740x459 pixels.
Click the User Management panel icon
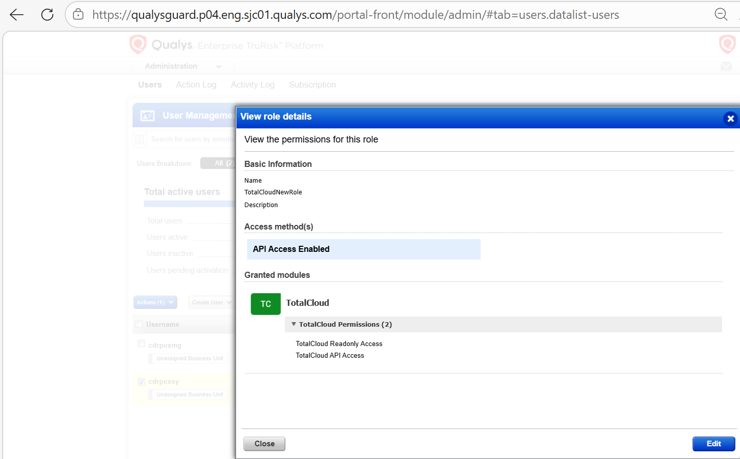point(147,116)
